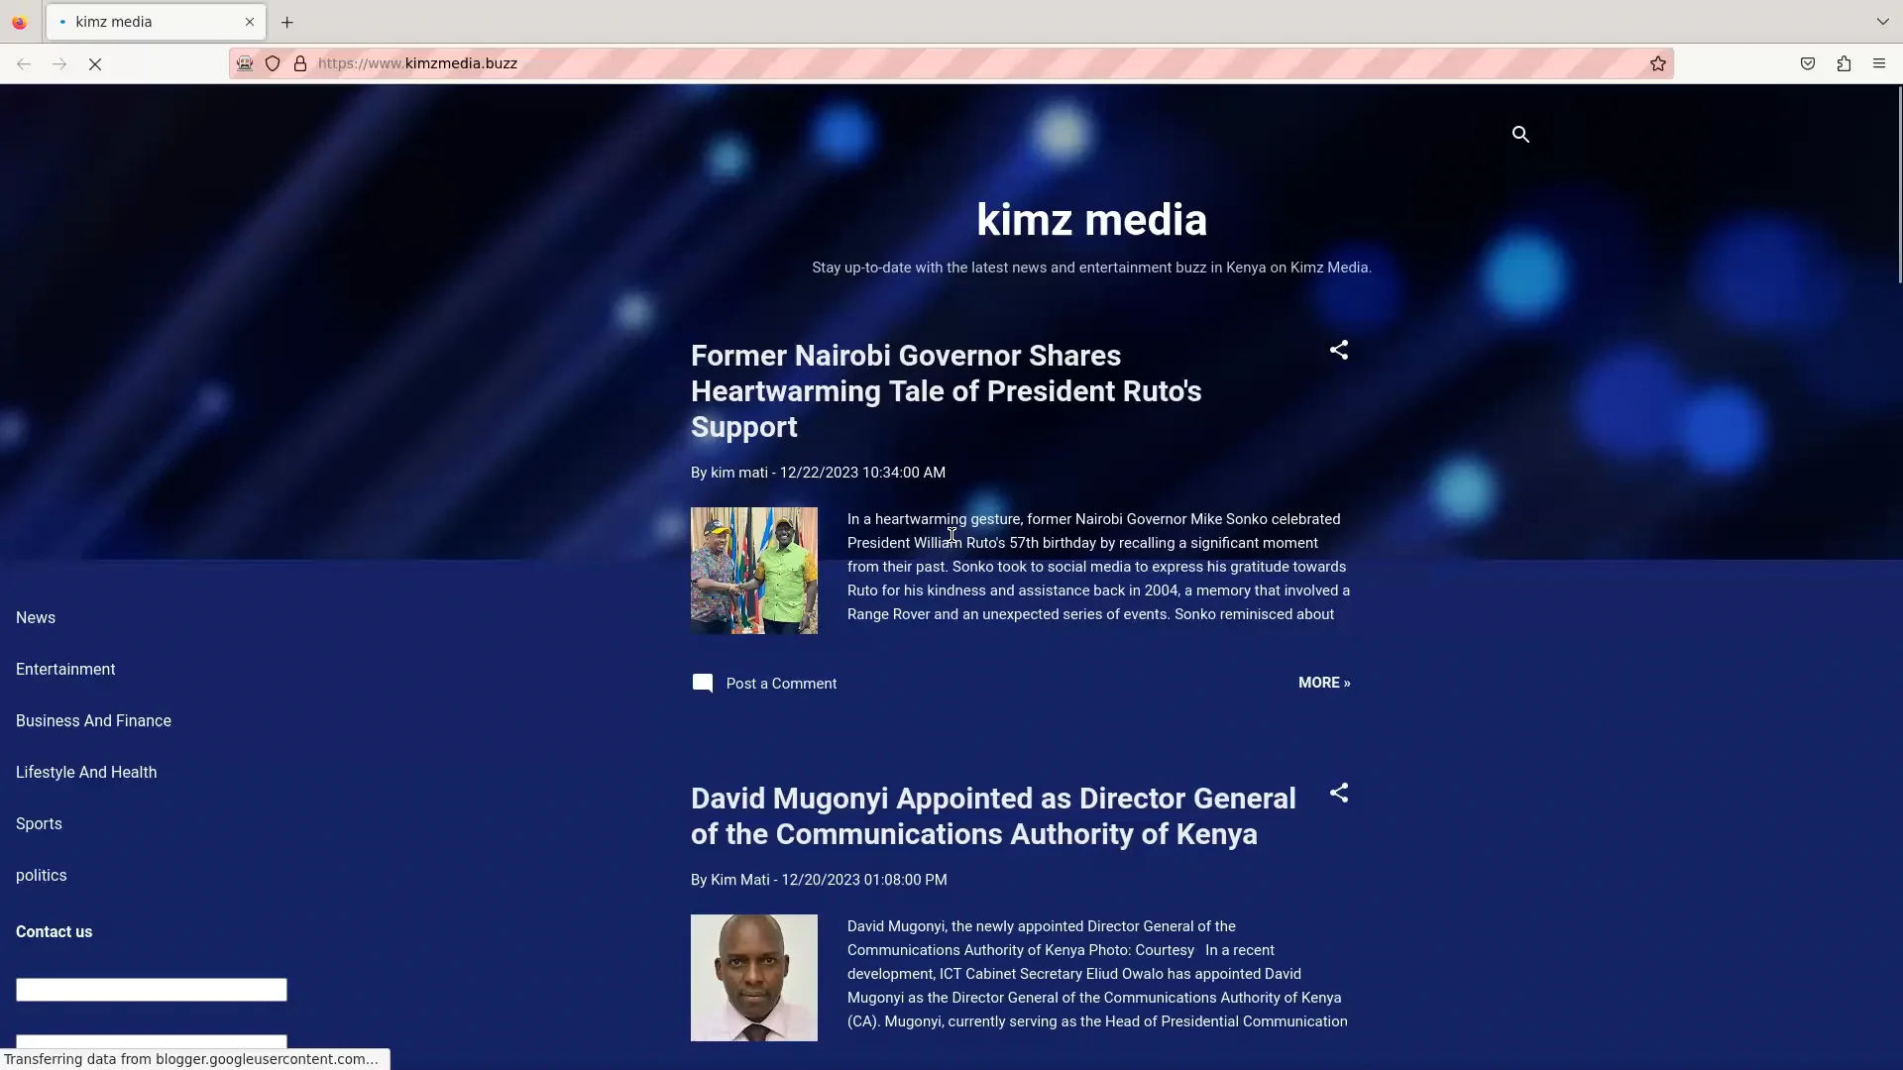Open Lifestyle And Health category
Viewport: 1903px width, 1070px height.
(86, 772)
